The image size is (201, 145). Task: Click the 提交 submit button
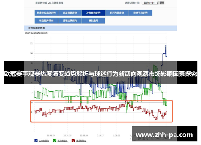coord(162,3)
